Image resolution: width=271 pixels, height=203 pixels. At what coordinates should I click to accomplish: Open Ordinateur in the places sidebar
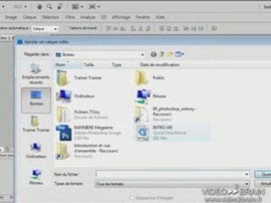(36, 151)
